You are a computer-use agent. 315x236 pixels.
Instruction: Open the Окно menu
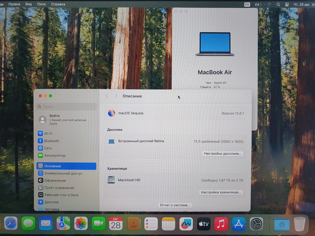point(41,4)
